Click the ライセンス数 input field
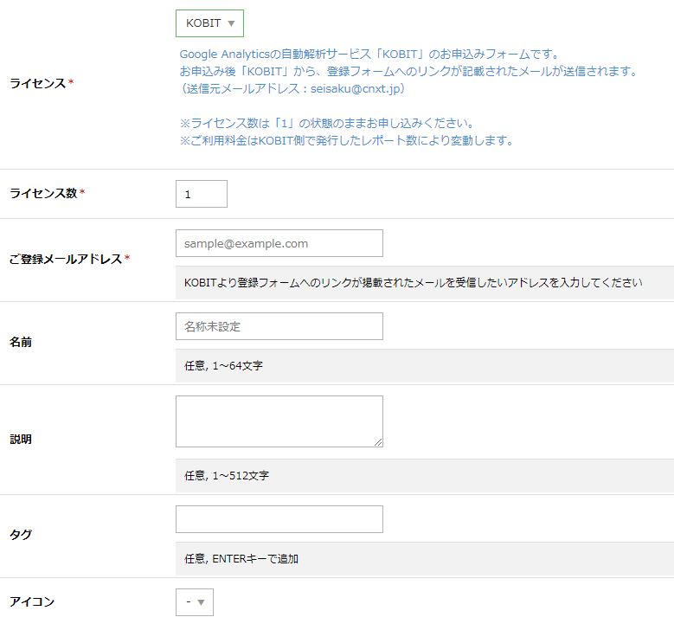The image size is (674, 630). pyautogui.click(x=202, y=194)
